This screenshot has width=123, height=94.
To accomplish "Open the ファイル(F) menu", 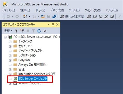I will click(x=9, y=10).
